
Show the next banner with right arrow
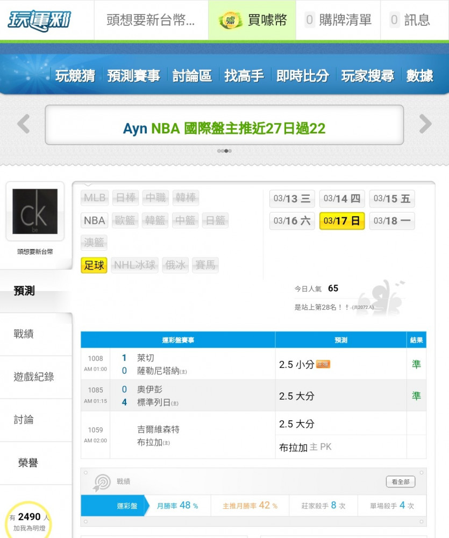[x=425, y=124]
